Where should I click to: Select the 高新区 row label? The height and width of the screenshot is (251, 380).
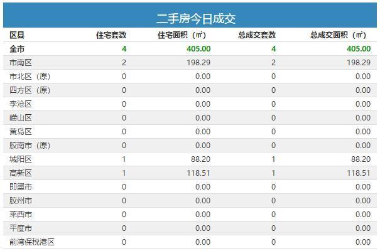[x=21, y=173]
